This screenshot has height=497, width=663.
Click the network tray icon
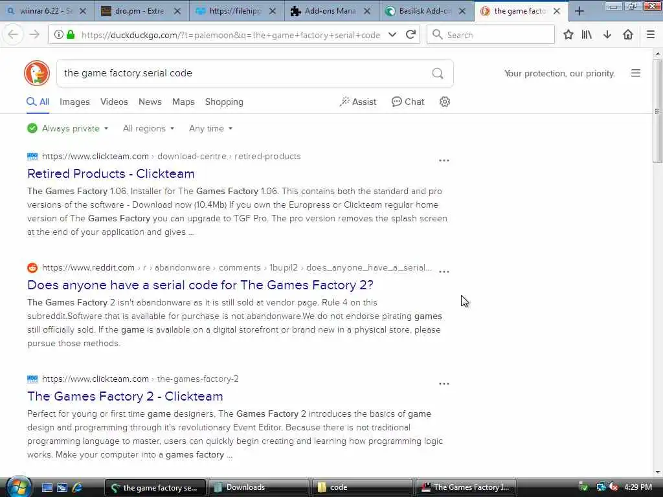[601, 487]
